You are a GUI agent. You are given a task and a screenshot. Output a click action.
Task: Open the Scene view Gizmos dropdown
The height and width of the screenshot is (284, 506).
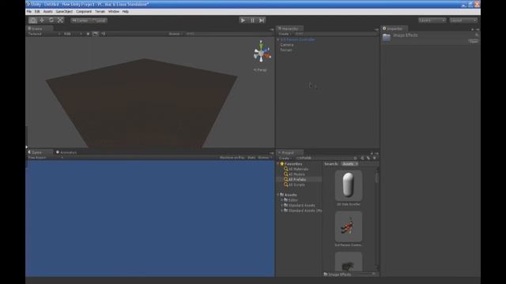(176, 34)
